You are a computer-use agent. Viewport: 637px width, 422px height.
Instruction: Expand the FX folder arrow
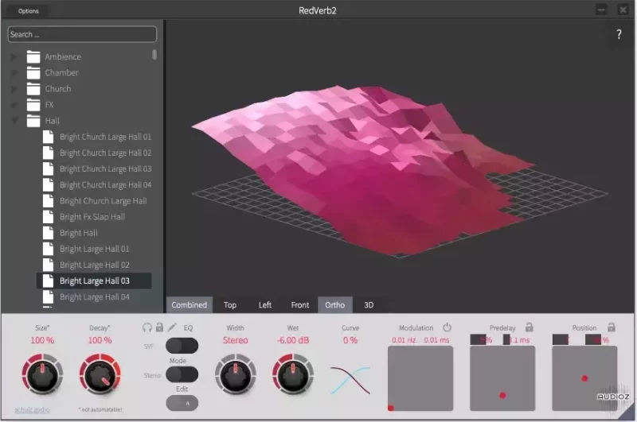click(x=14, y=105)
